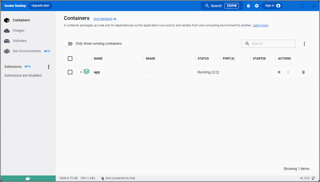Viewport: 320px width, 182px height.
Task: Sort by the STARTED column header
Action: point(259,59)
